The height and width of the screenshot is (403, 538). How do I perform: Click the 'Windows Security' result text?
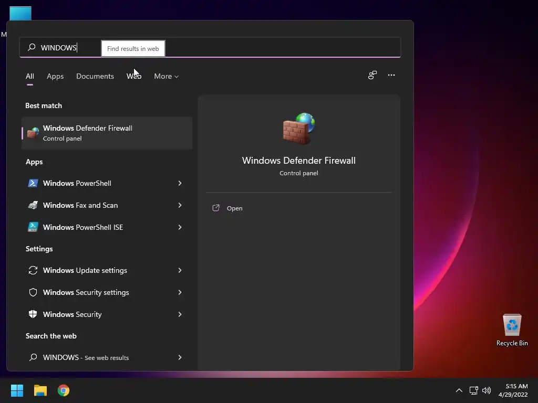(73, 314)
